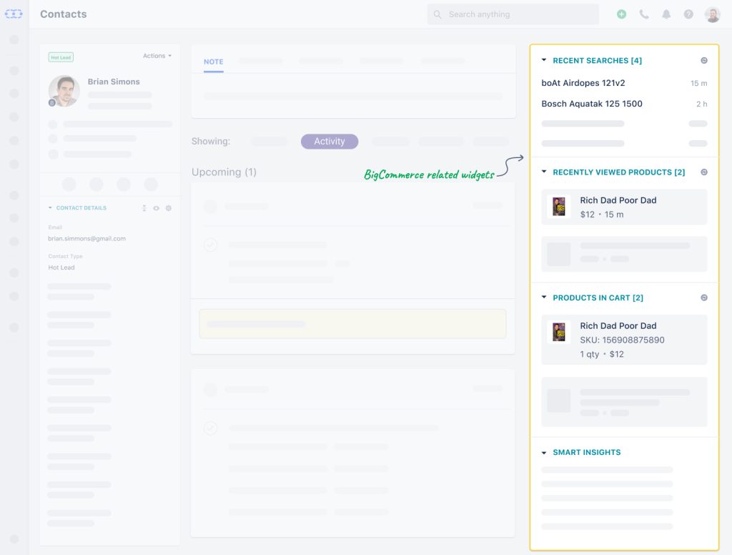Open the notifications bell icon
Image resolution: width=732 pixels, height=555 pixels.
(666, 14)
